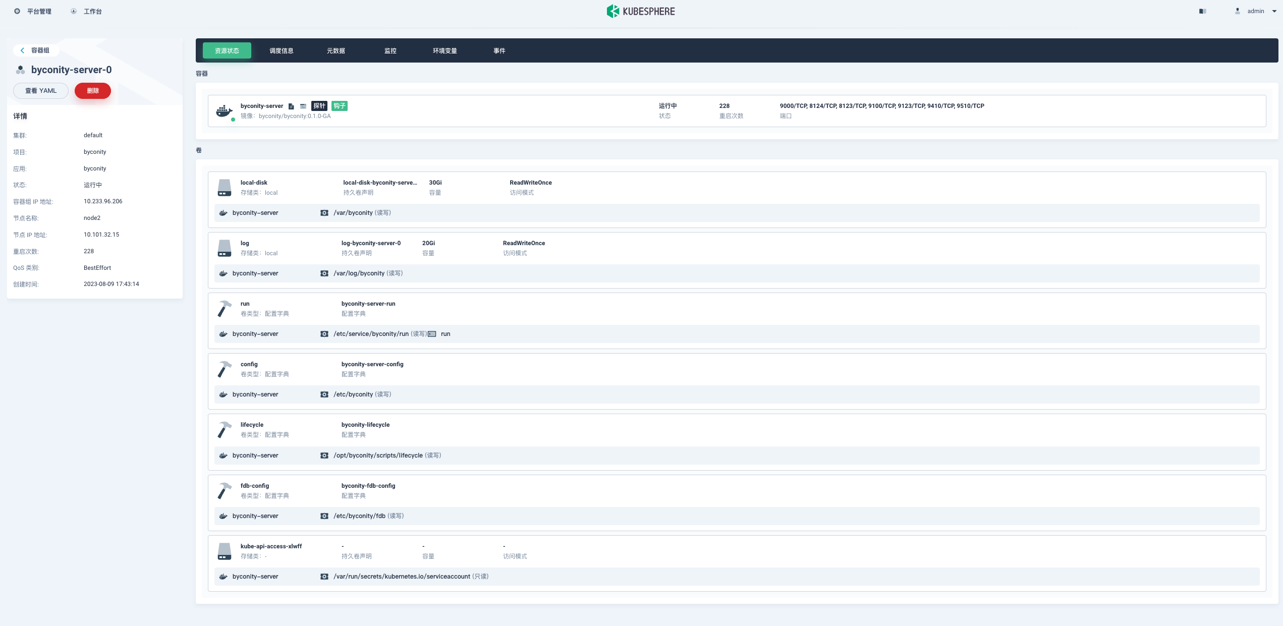Image resolution: width=1283 pixels, height=626 pixels.
Task: Click the kube-api-access-xlwff volume drive icon
Action: click(225, 551)
